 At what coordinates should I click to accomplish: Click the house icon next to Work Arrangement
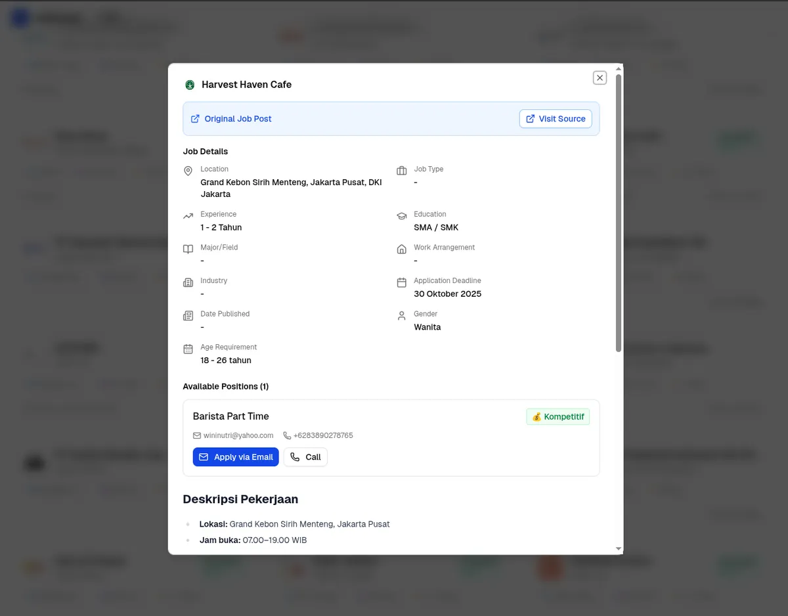[403, 248]
